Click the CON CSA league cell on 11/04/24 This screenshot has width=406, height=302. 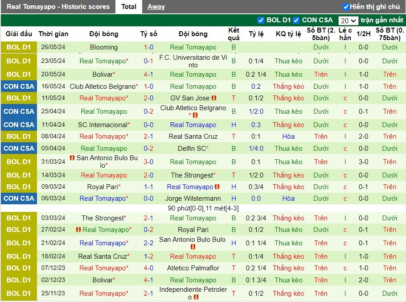coord(19,125)
